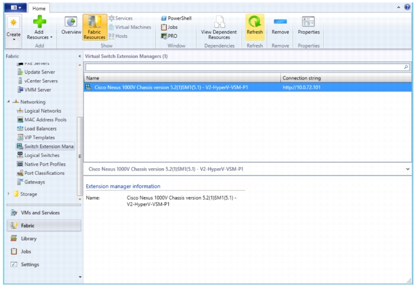
Task: Collapse the Networking tree node
Action: 9,102
